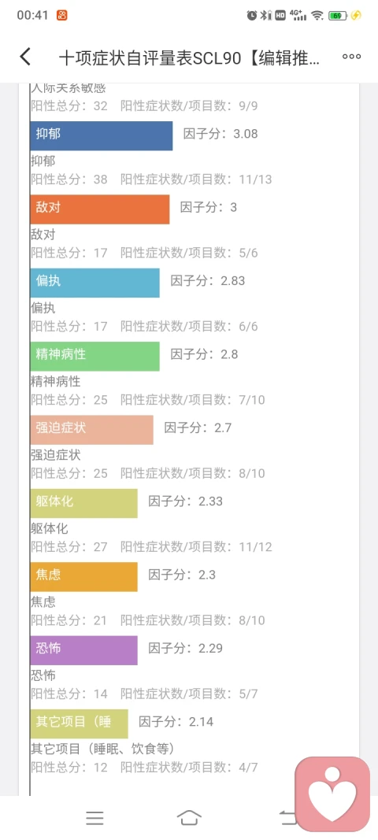Tap the WiFi signal status icon
Screen dimensions: 378x840
click(317, 16)
